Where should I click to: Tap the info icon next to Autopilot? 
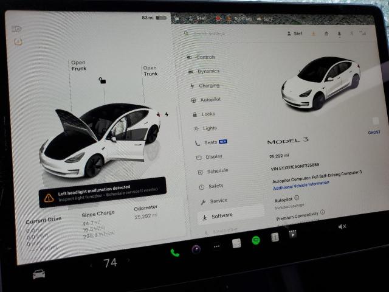point(297,198)
